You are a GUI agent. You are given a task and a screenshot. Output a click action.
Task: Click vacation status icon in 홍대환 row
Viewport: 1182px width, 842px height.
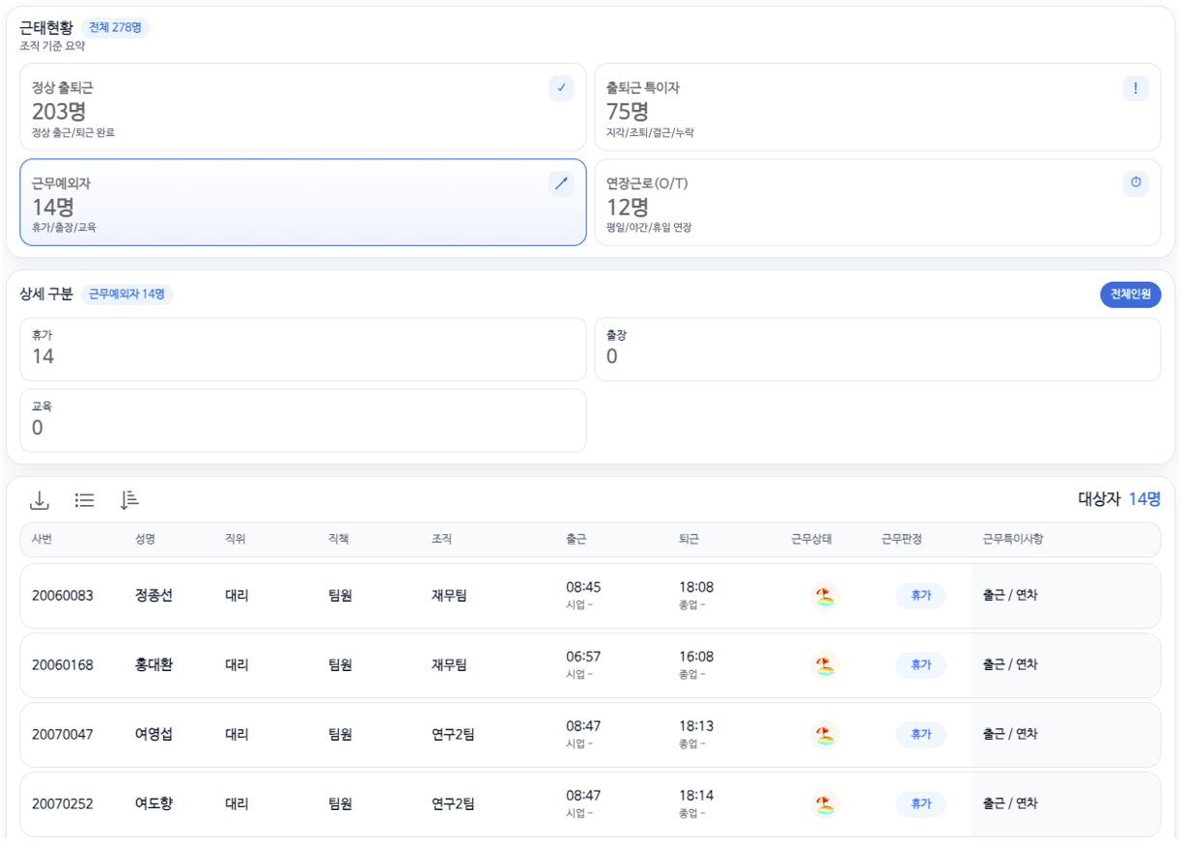click(824, 665)
